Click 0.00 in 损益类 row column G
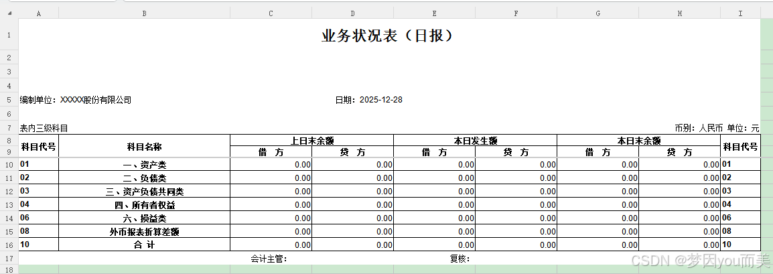Image resolution: width=773 pixels, height=274 pixels. pyautogui.click(x=598, y=218)
